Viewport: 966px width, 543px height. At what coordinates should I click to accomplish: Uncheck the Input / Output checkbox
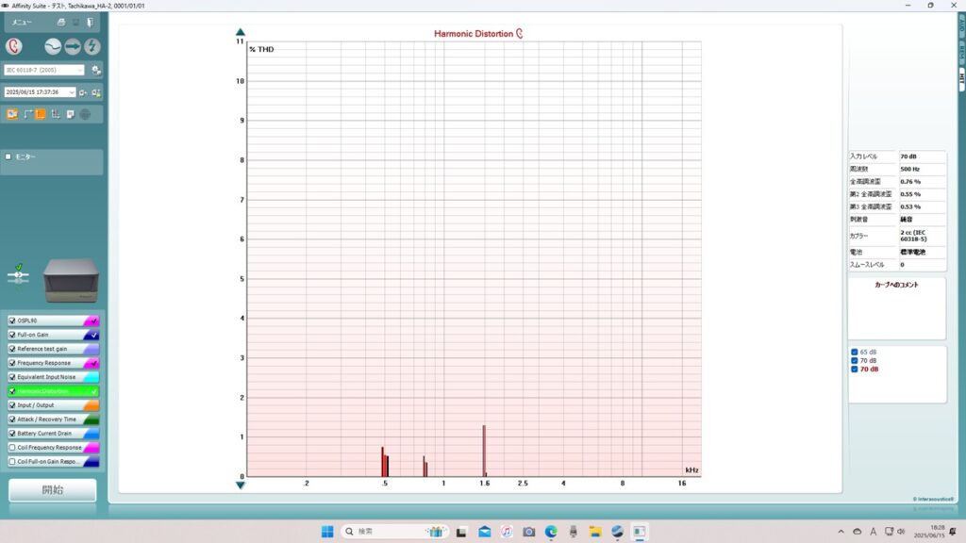tap(11, 405)
